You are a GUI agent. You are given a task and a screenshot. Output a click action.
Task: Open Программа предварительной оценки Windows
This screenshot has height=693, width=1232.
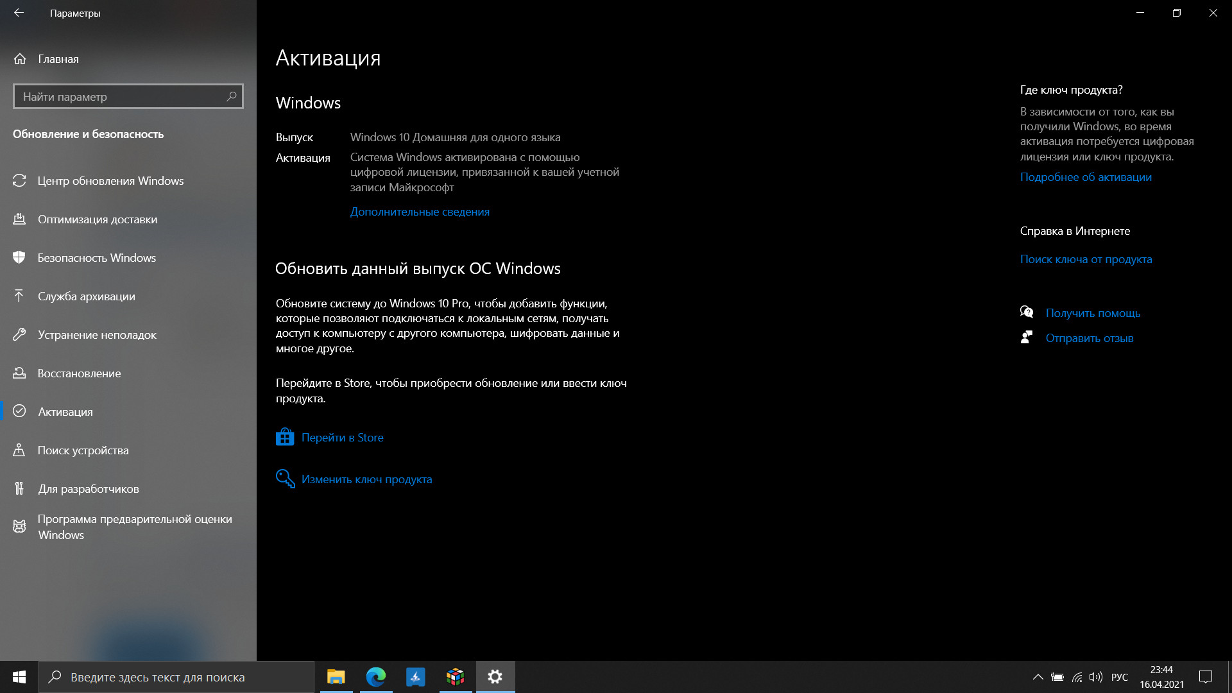click(128, 527)
